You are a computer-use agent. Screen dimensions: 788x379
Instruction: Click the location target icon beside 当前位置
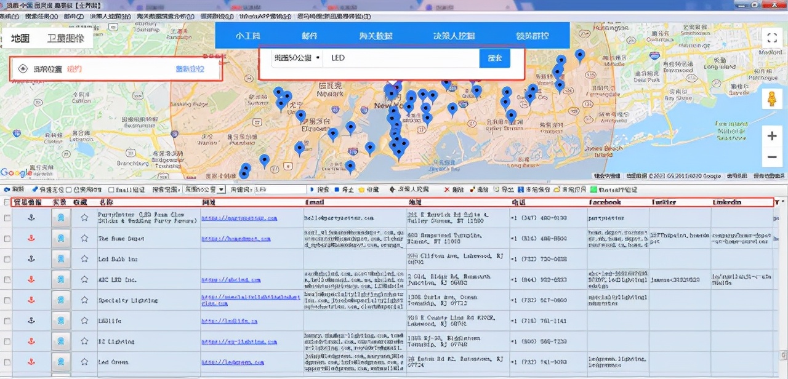[x=23, y=69]
